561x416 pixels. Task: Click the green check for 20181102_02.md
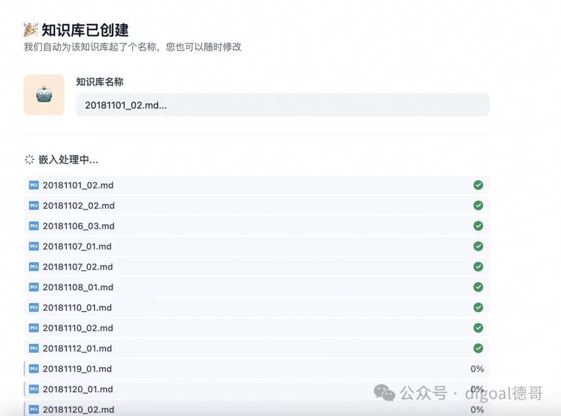point(478,205)
